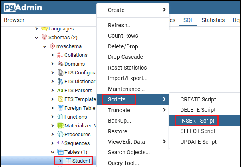
Task: Click the Collations A-B icon
Action: click(60, 55)
